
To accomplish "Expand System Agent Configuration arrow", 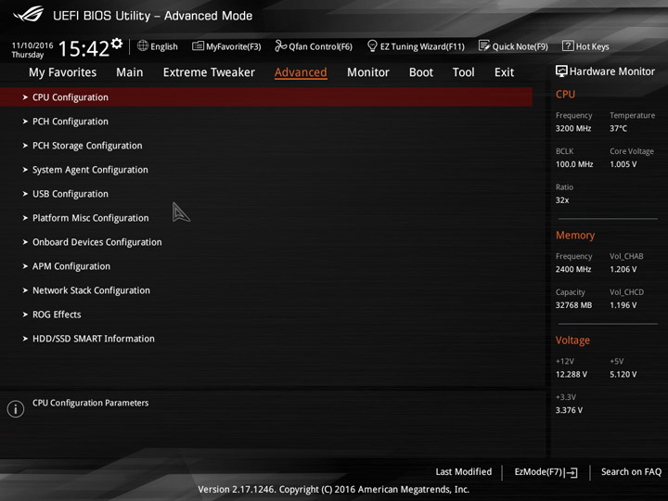I will pos(25,170).
